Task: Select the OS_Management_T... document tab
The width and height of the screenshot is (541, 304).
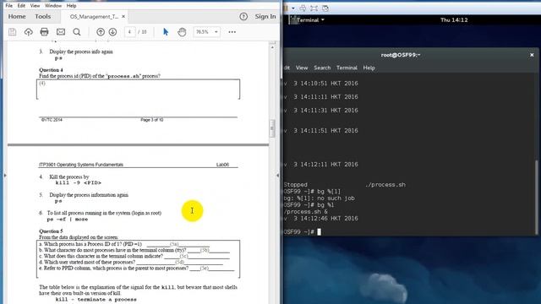Action: tap(94, 17)
